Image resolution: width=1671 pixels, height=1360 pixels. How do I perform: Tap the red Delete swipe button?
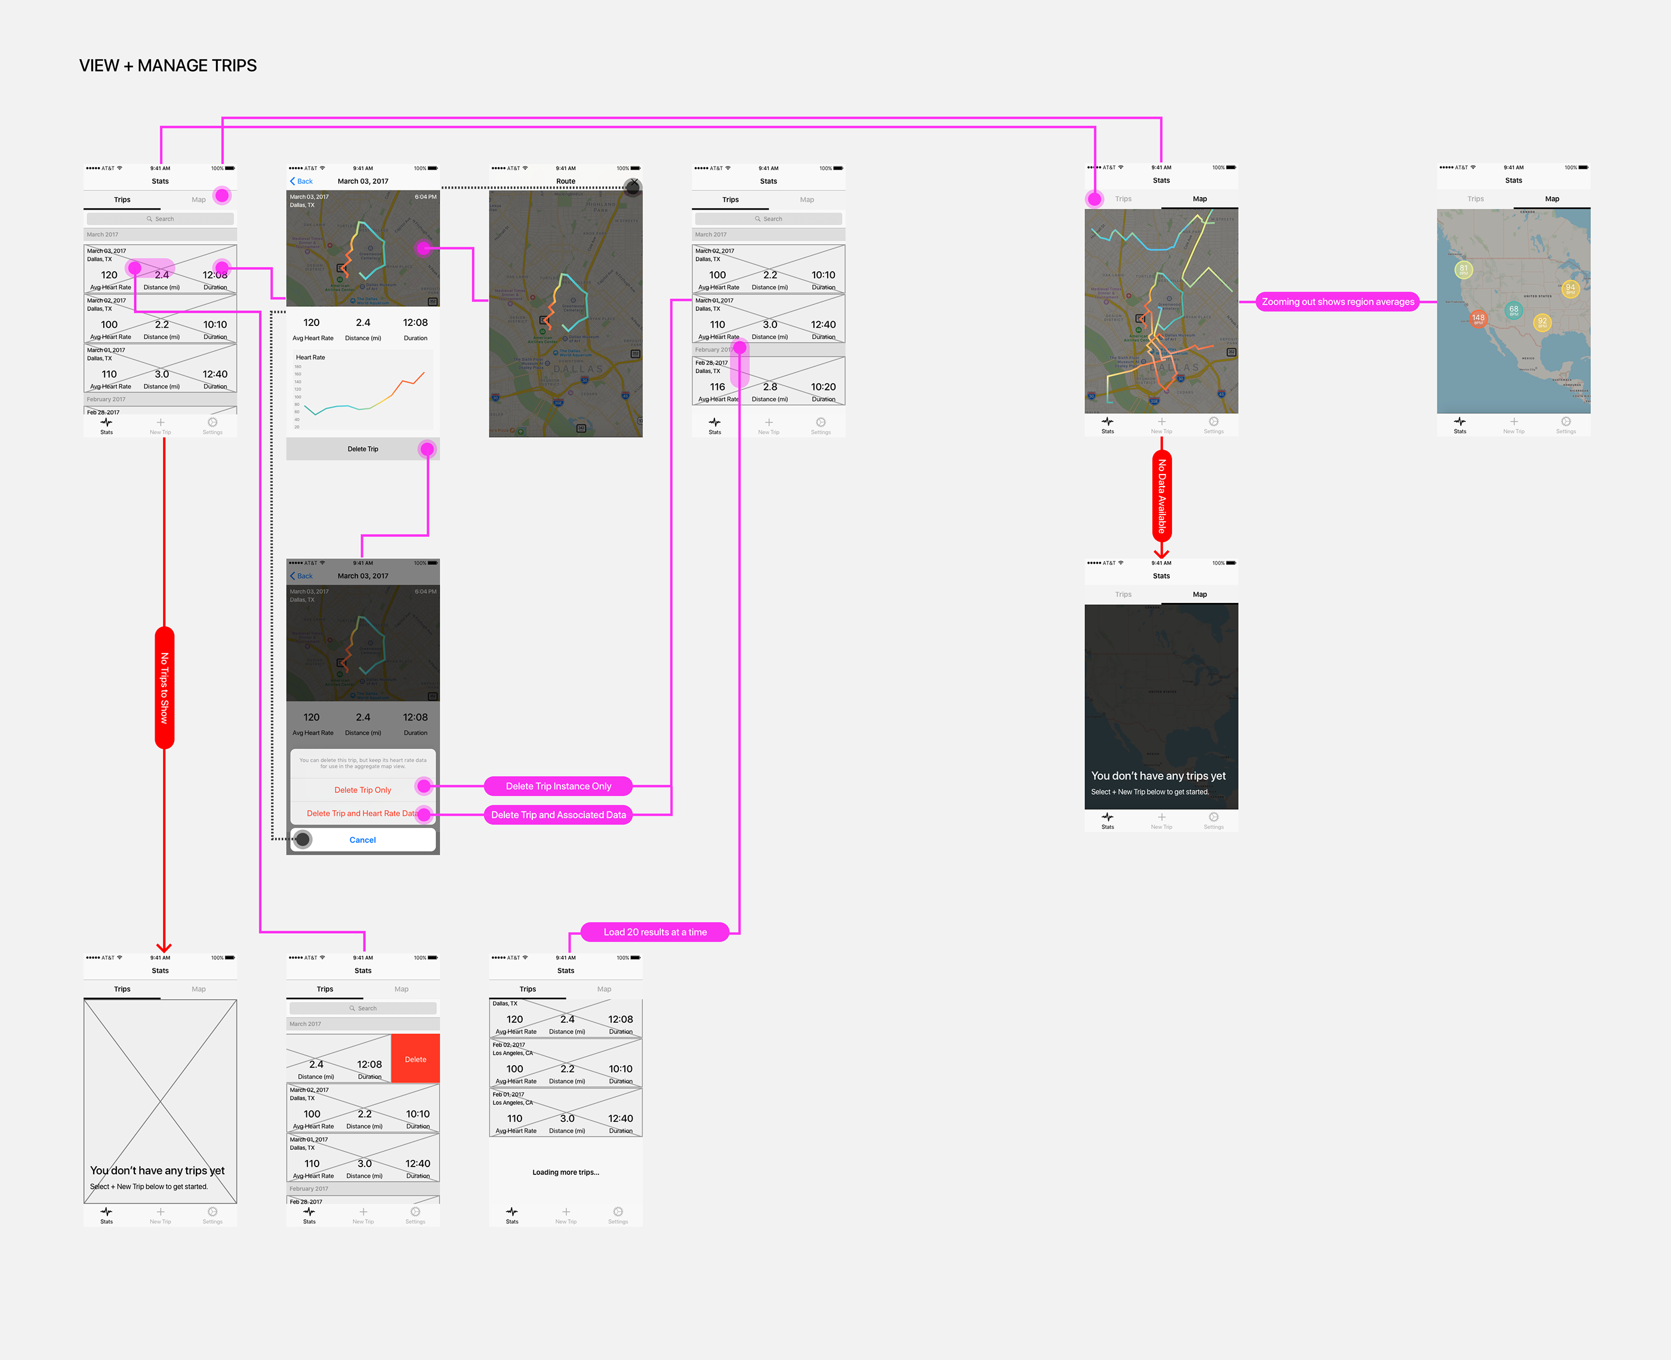pyautogui.click(x=415, y=1059)
